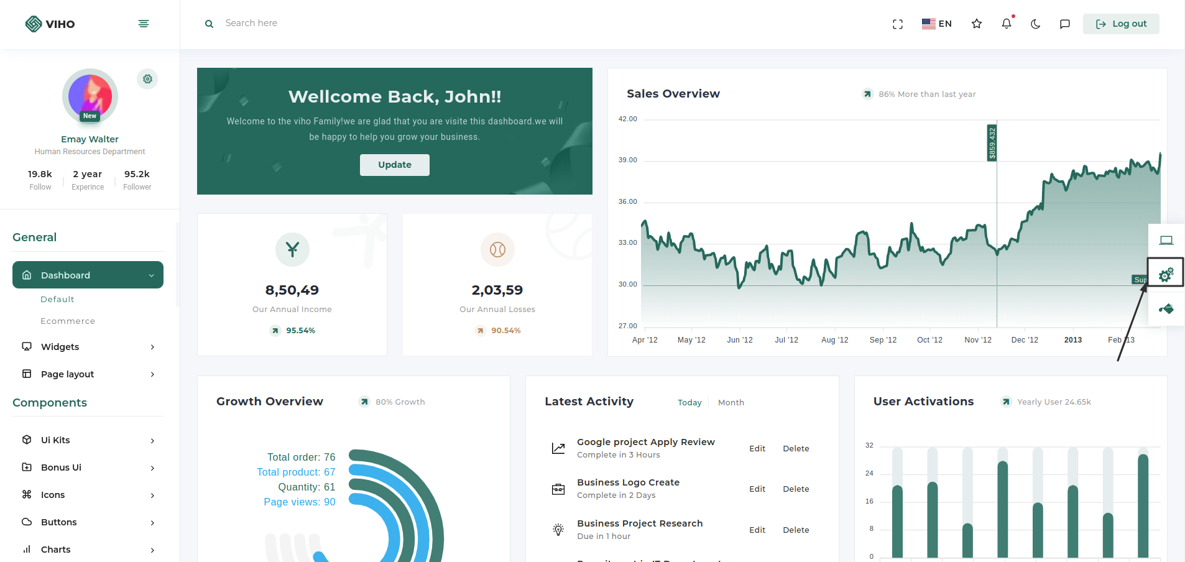Image resolution: width=1185 pixels, height=562 pixels.
Task: Click the Log out button
Action: (x=1120, y=24)
